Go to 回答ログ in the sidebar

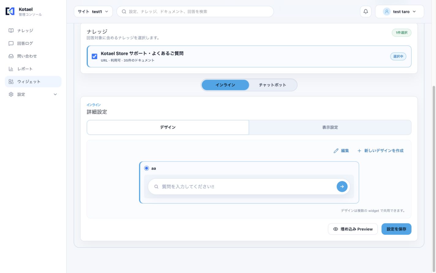(33, 44)
